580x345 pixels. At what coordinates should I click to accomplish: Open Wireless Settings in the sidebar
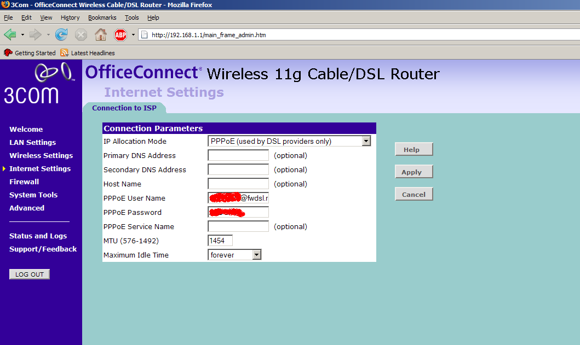pos(41,155)
